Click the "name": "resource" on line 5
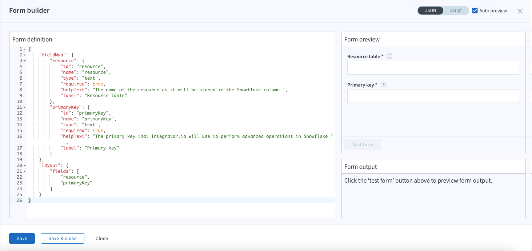The image size is (532, 251). (x=85, y=72)
